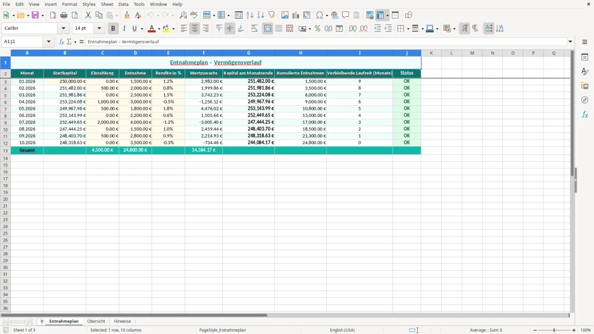Open the Sidebar Gallery panel

pyautogui.click(x=585, y=86)
